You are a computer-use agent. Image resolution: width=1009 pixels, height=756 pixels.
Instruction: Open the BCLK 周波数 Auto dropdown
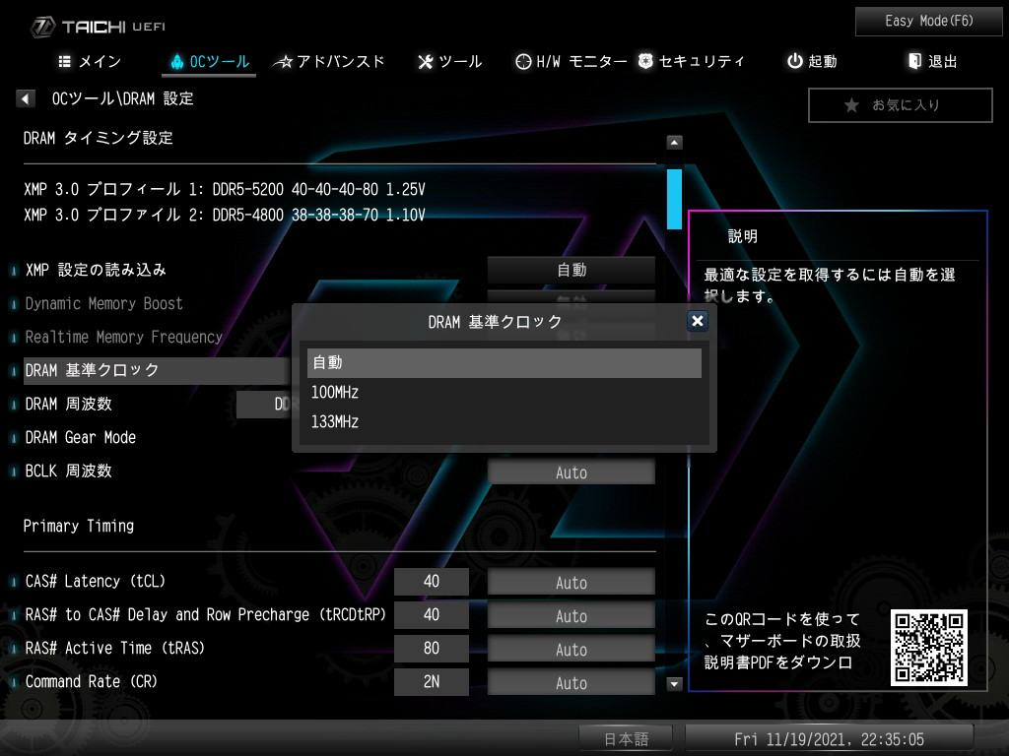(571, 472)
